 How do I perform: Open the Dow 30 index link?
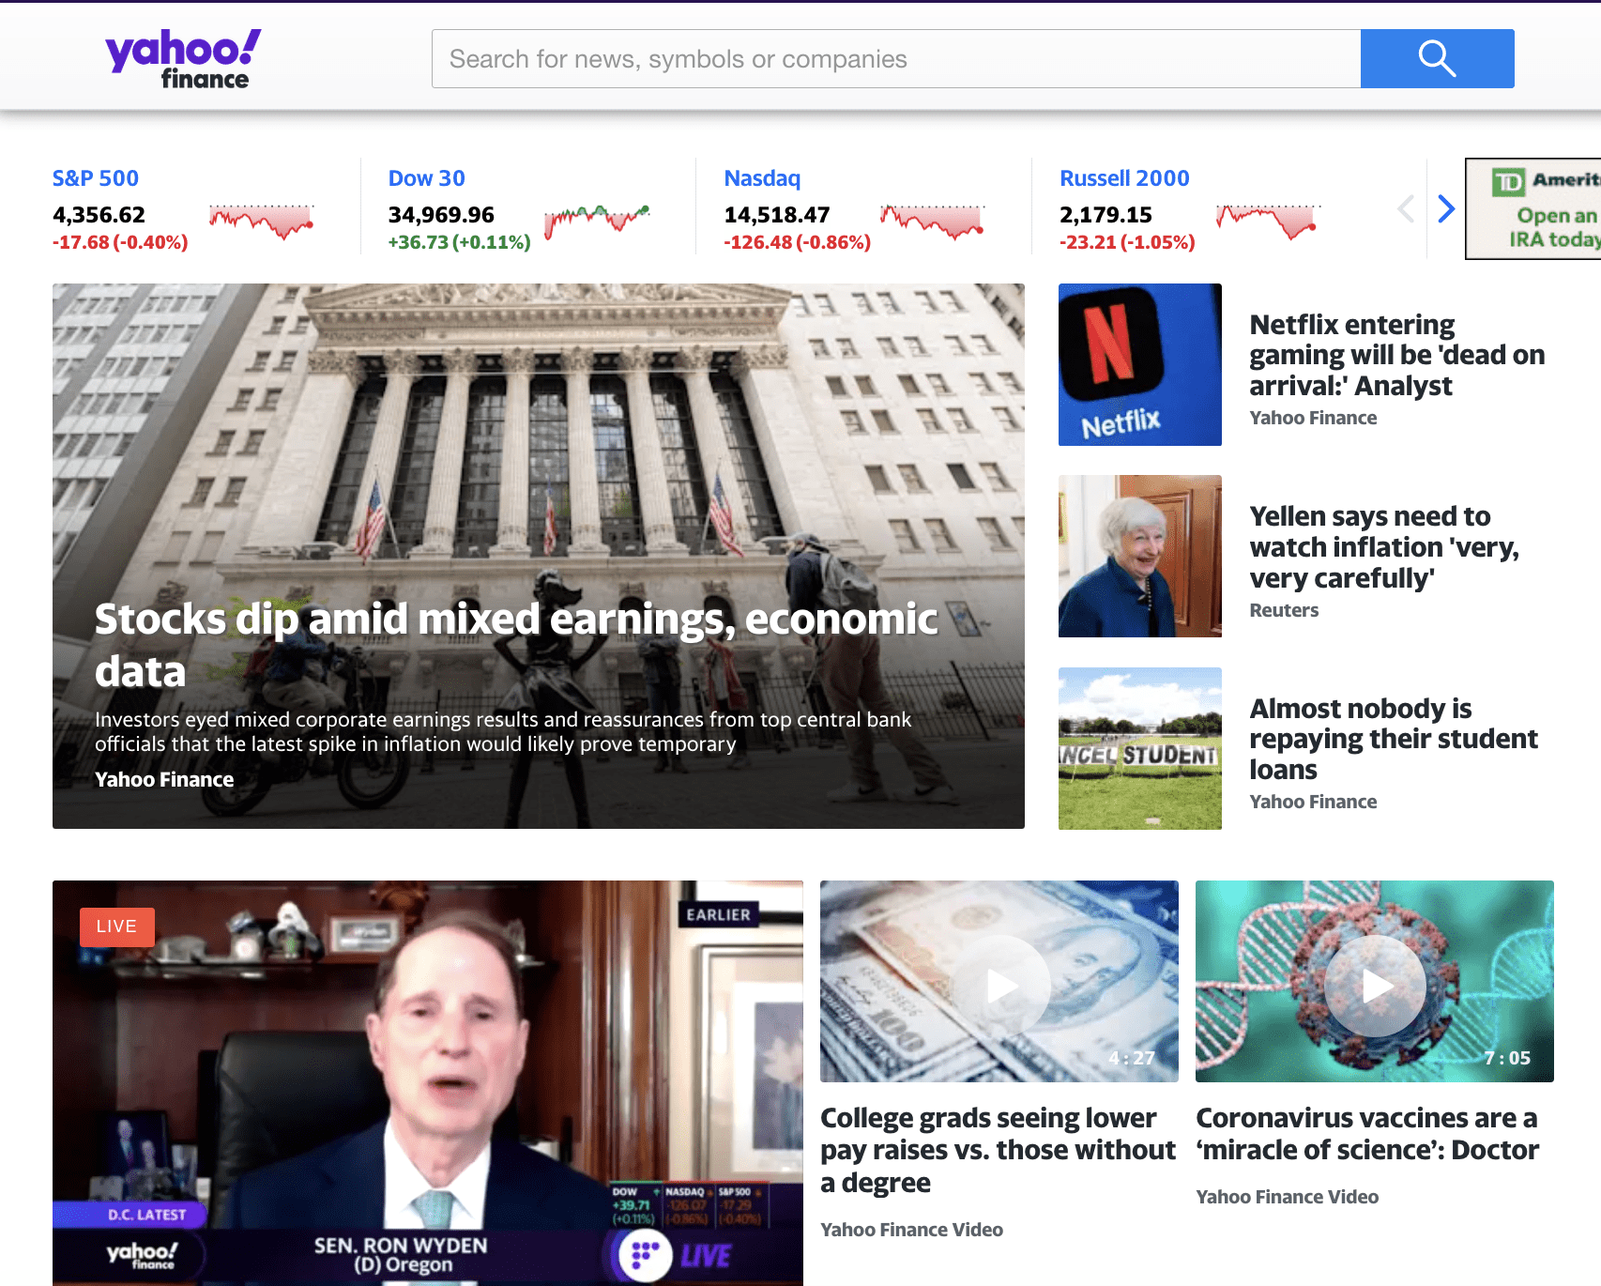coord(427,178)
